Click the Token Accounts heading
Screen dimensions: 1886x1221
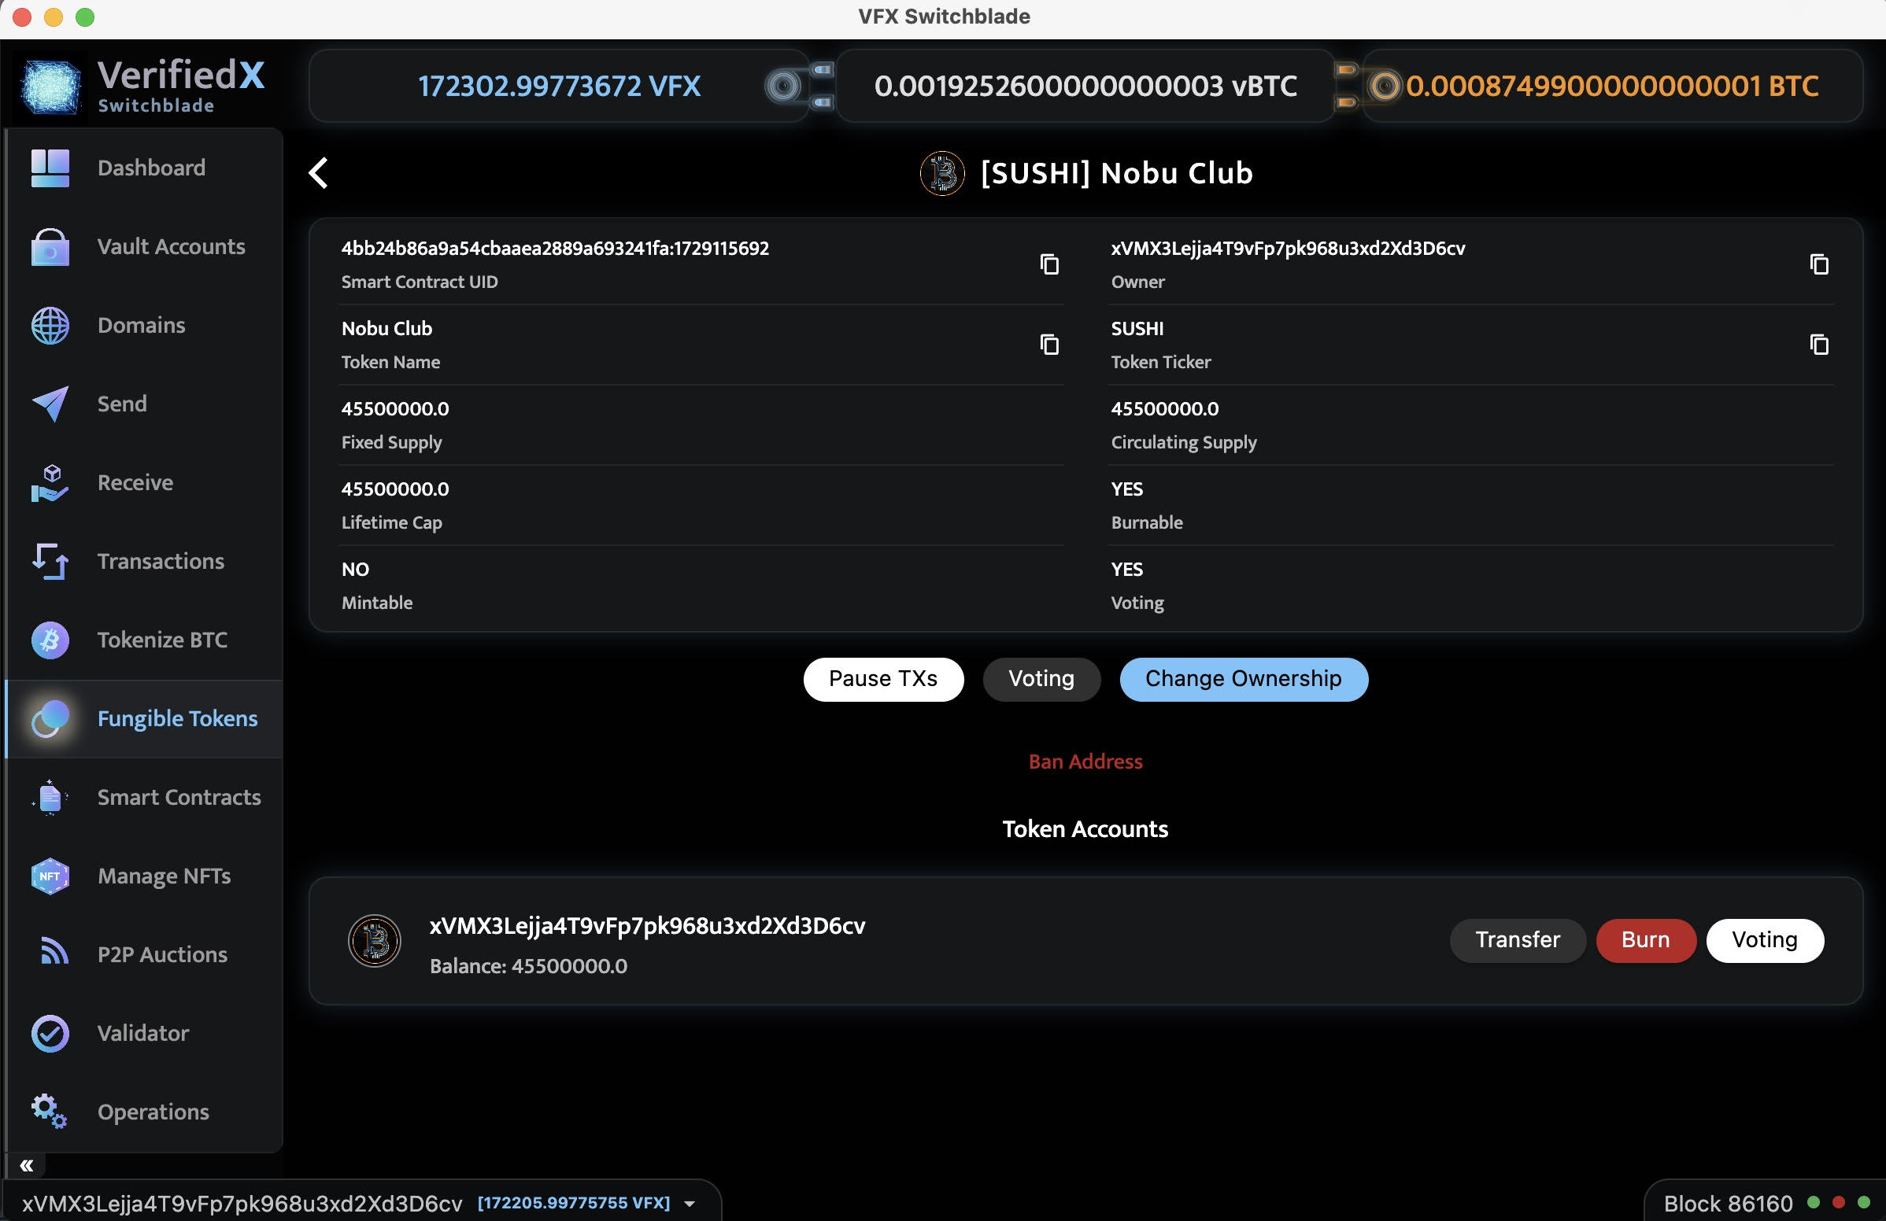(x=1085, y=829)
